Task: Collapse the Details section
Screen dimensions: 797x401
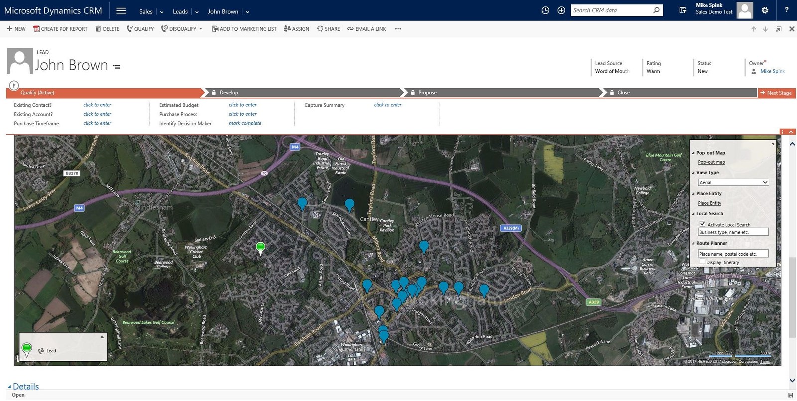Action: tap(9, 387)
